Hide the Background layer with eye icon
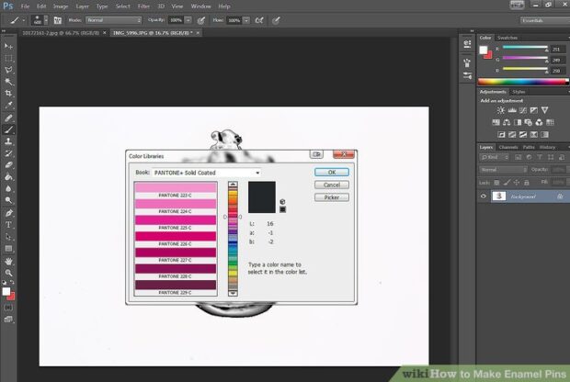 pyautogui.click(x=483, y=197)
